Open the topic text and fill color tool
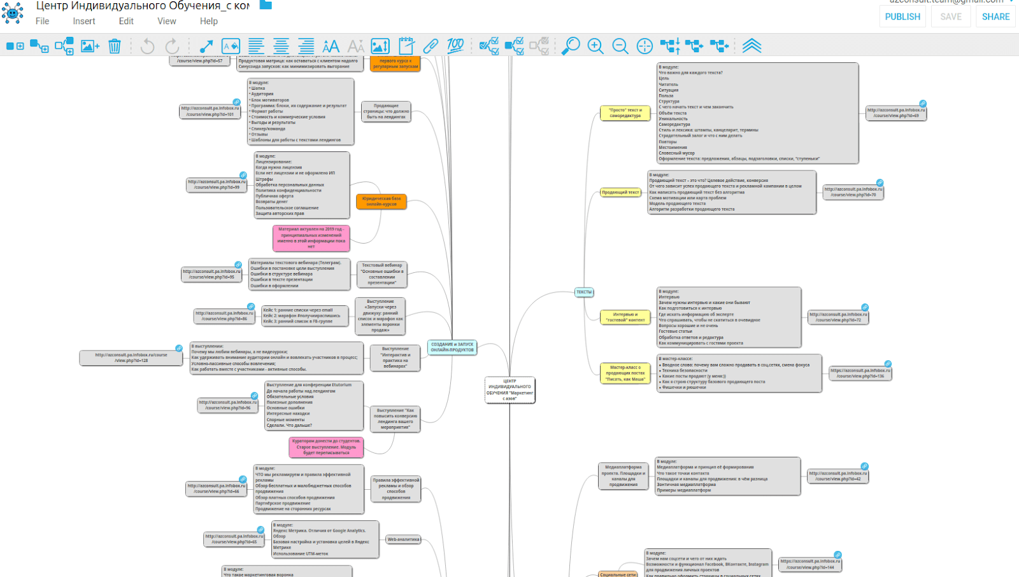The height and width of the screenshot is (577, 1019). click(x=231, y=46)
